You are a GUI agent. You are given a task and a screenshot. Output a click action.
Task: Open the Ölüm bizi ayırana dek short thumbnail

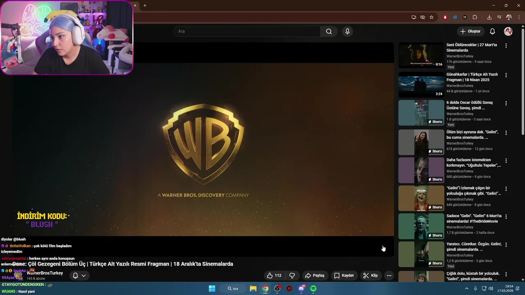(421, 142)
